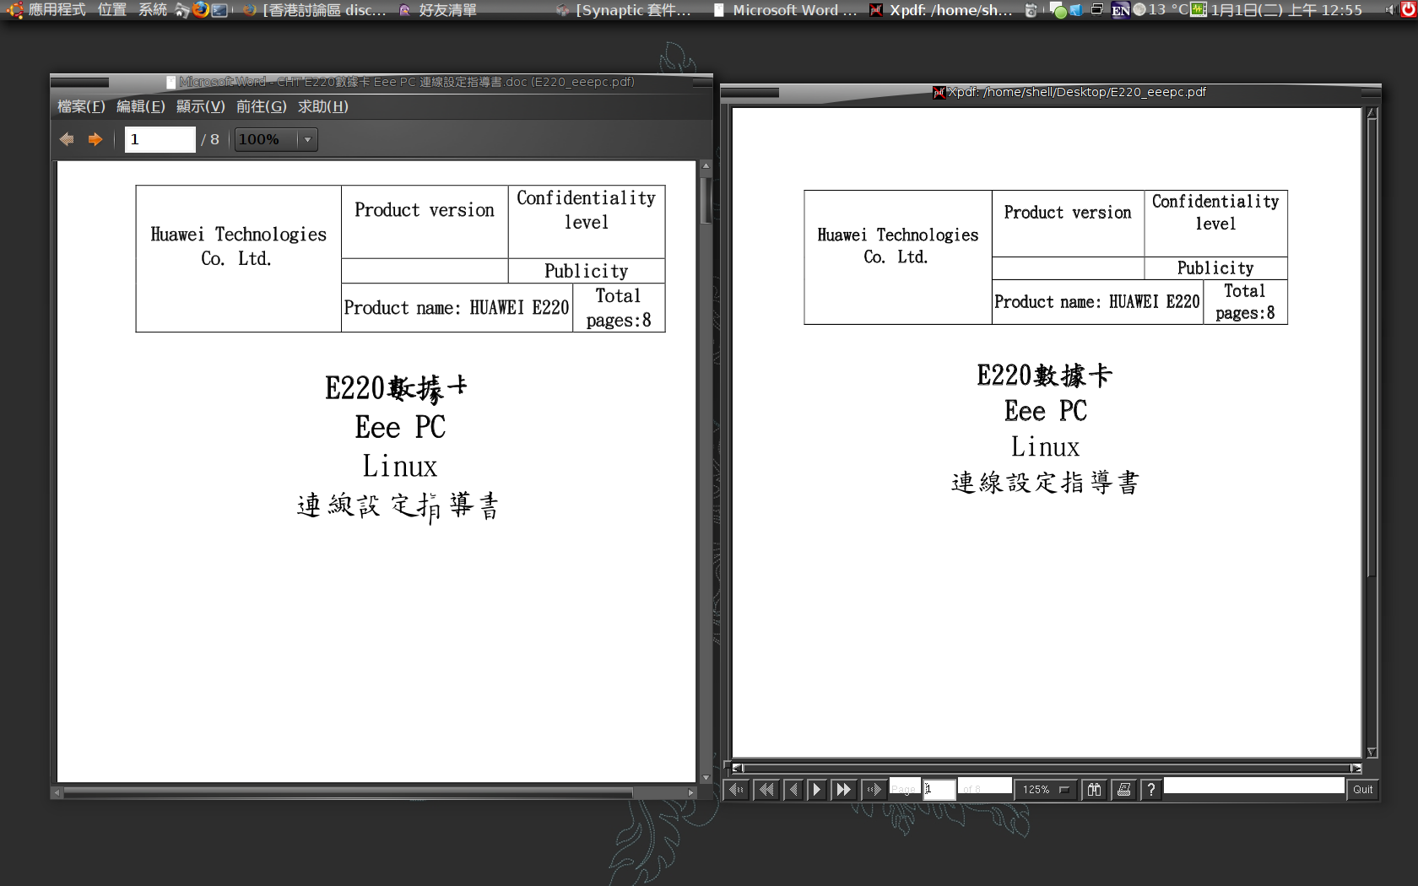
Task: Open the 顯示(V) menu
Action: click(201, 106)
